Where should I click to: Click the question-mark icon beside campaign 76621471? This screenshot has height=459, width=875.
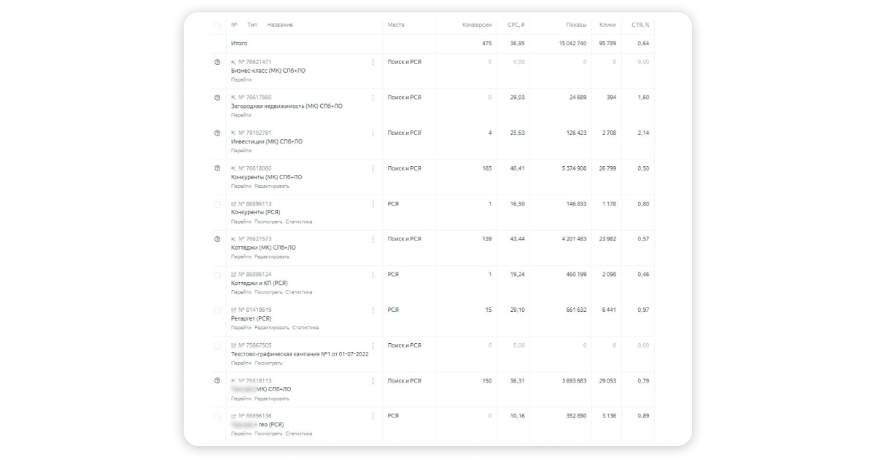[217, 62]
